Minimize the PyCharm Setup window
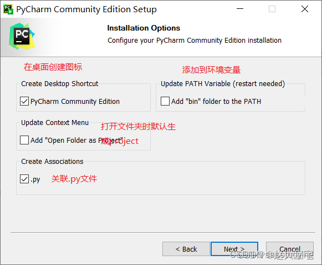The image size is (322, 265). point(240,9)
